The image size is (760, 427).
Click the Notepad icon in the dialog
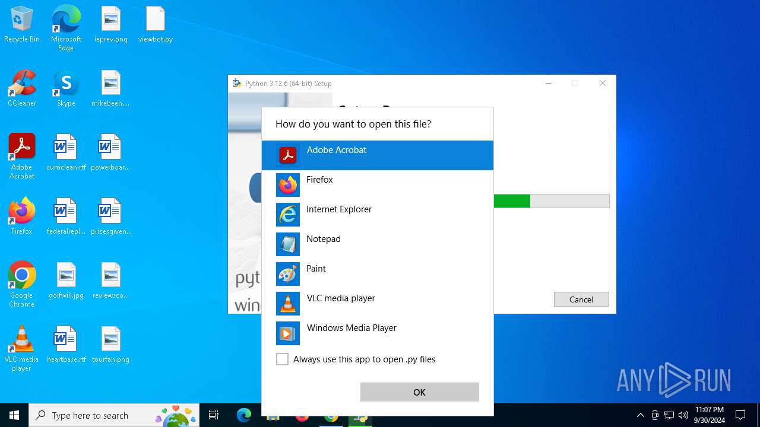pyautogui.click(x=288, y=244)
